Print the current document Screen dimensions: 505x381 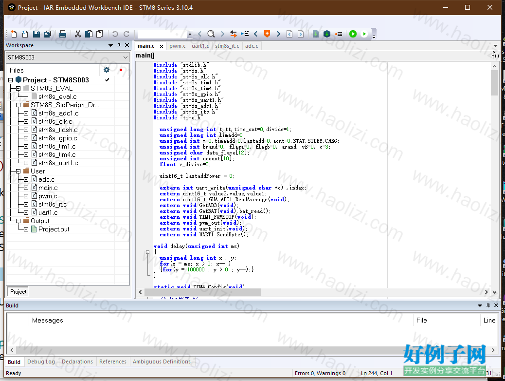pos(63,34)
